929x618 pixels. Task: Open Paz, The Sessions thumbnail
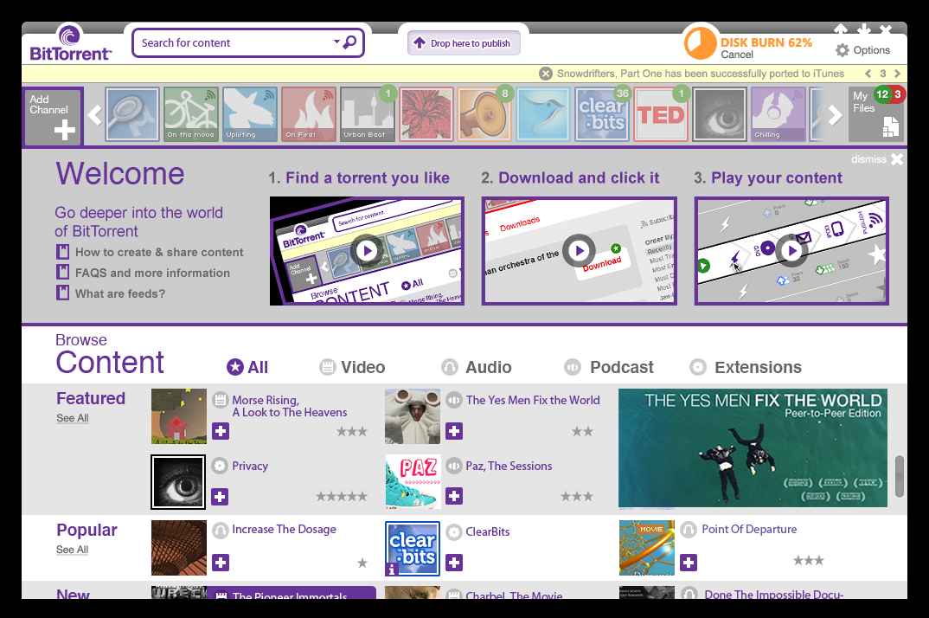(x=413, y=481)
